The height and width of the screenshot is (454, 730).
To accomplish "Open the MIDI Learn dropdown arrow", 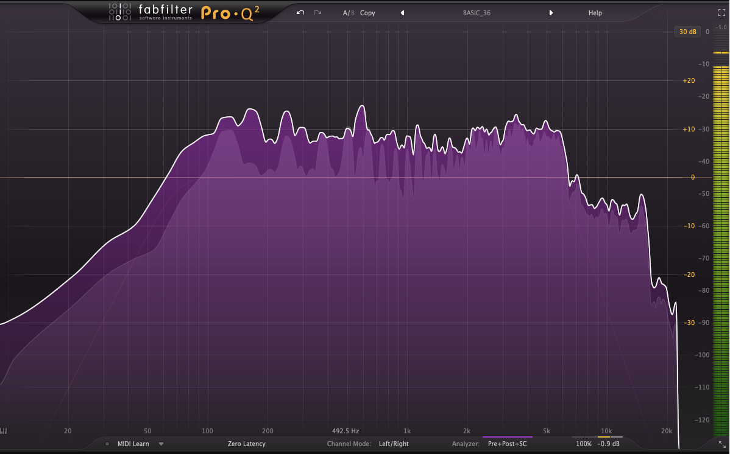I will [x=161, y=444].
